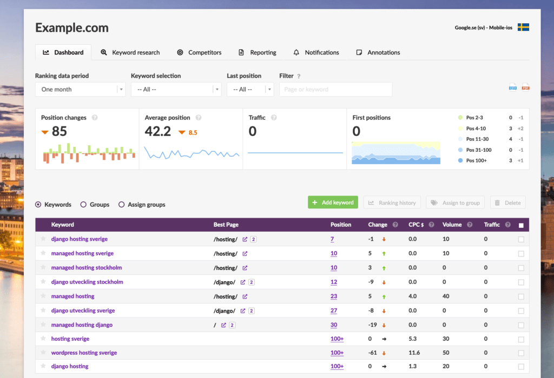Open the Competitors tab
This screenshot has height=378, width=554.
click(x=199, y=52)
